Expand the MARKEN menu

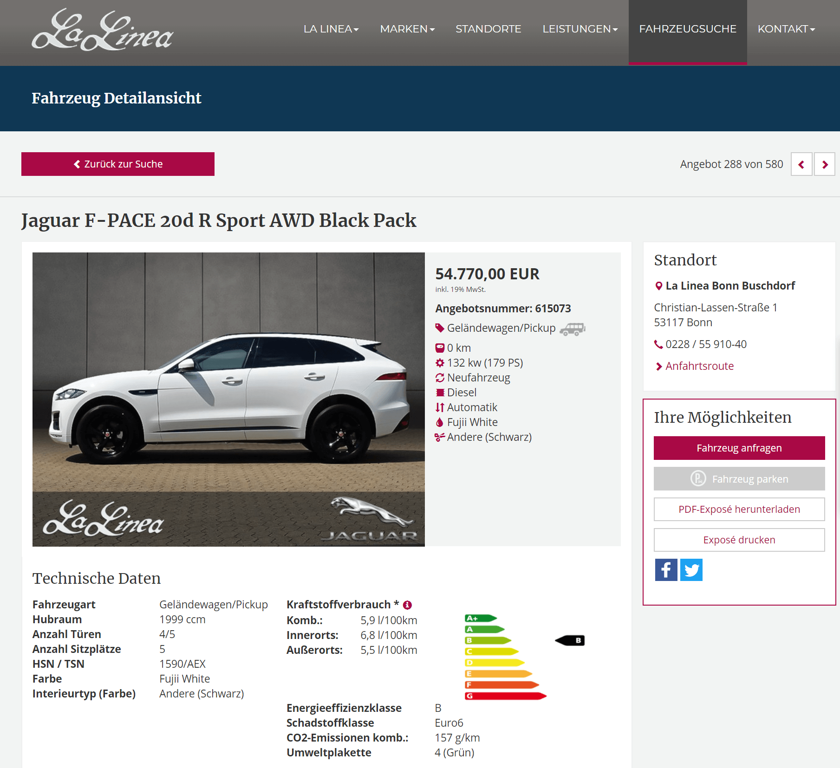coord(407,29)
